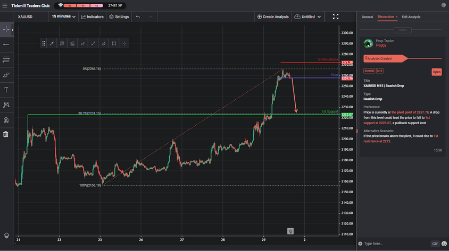Select the Text annotation tool

point(6,90)
